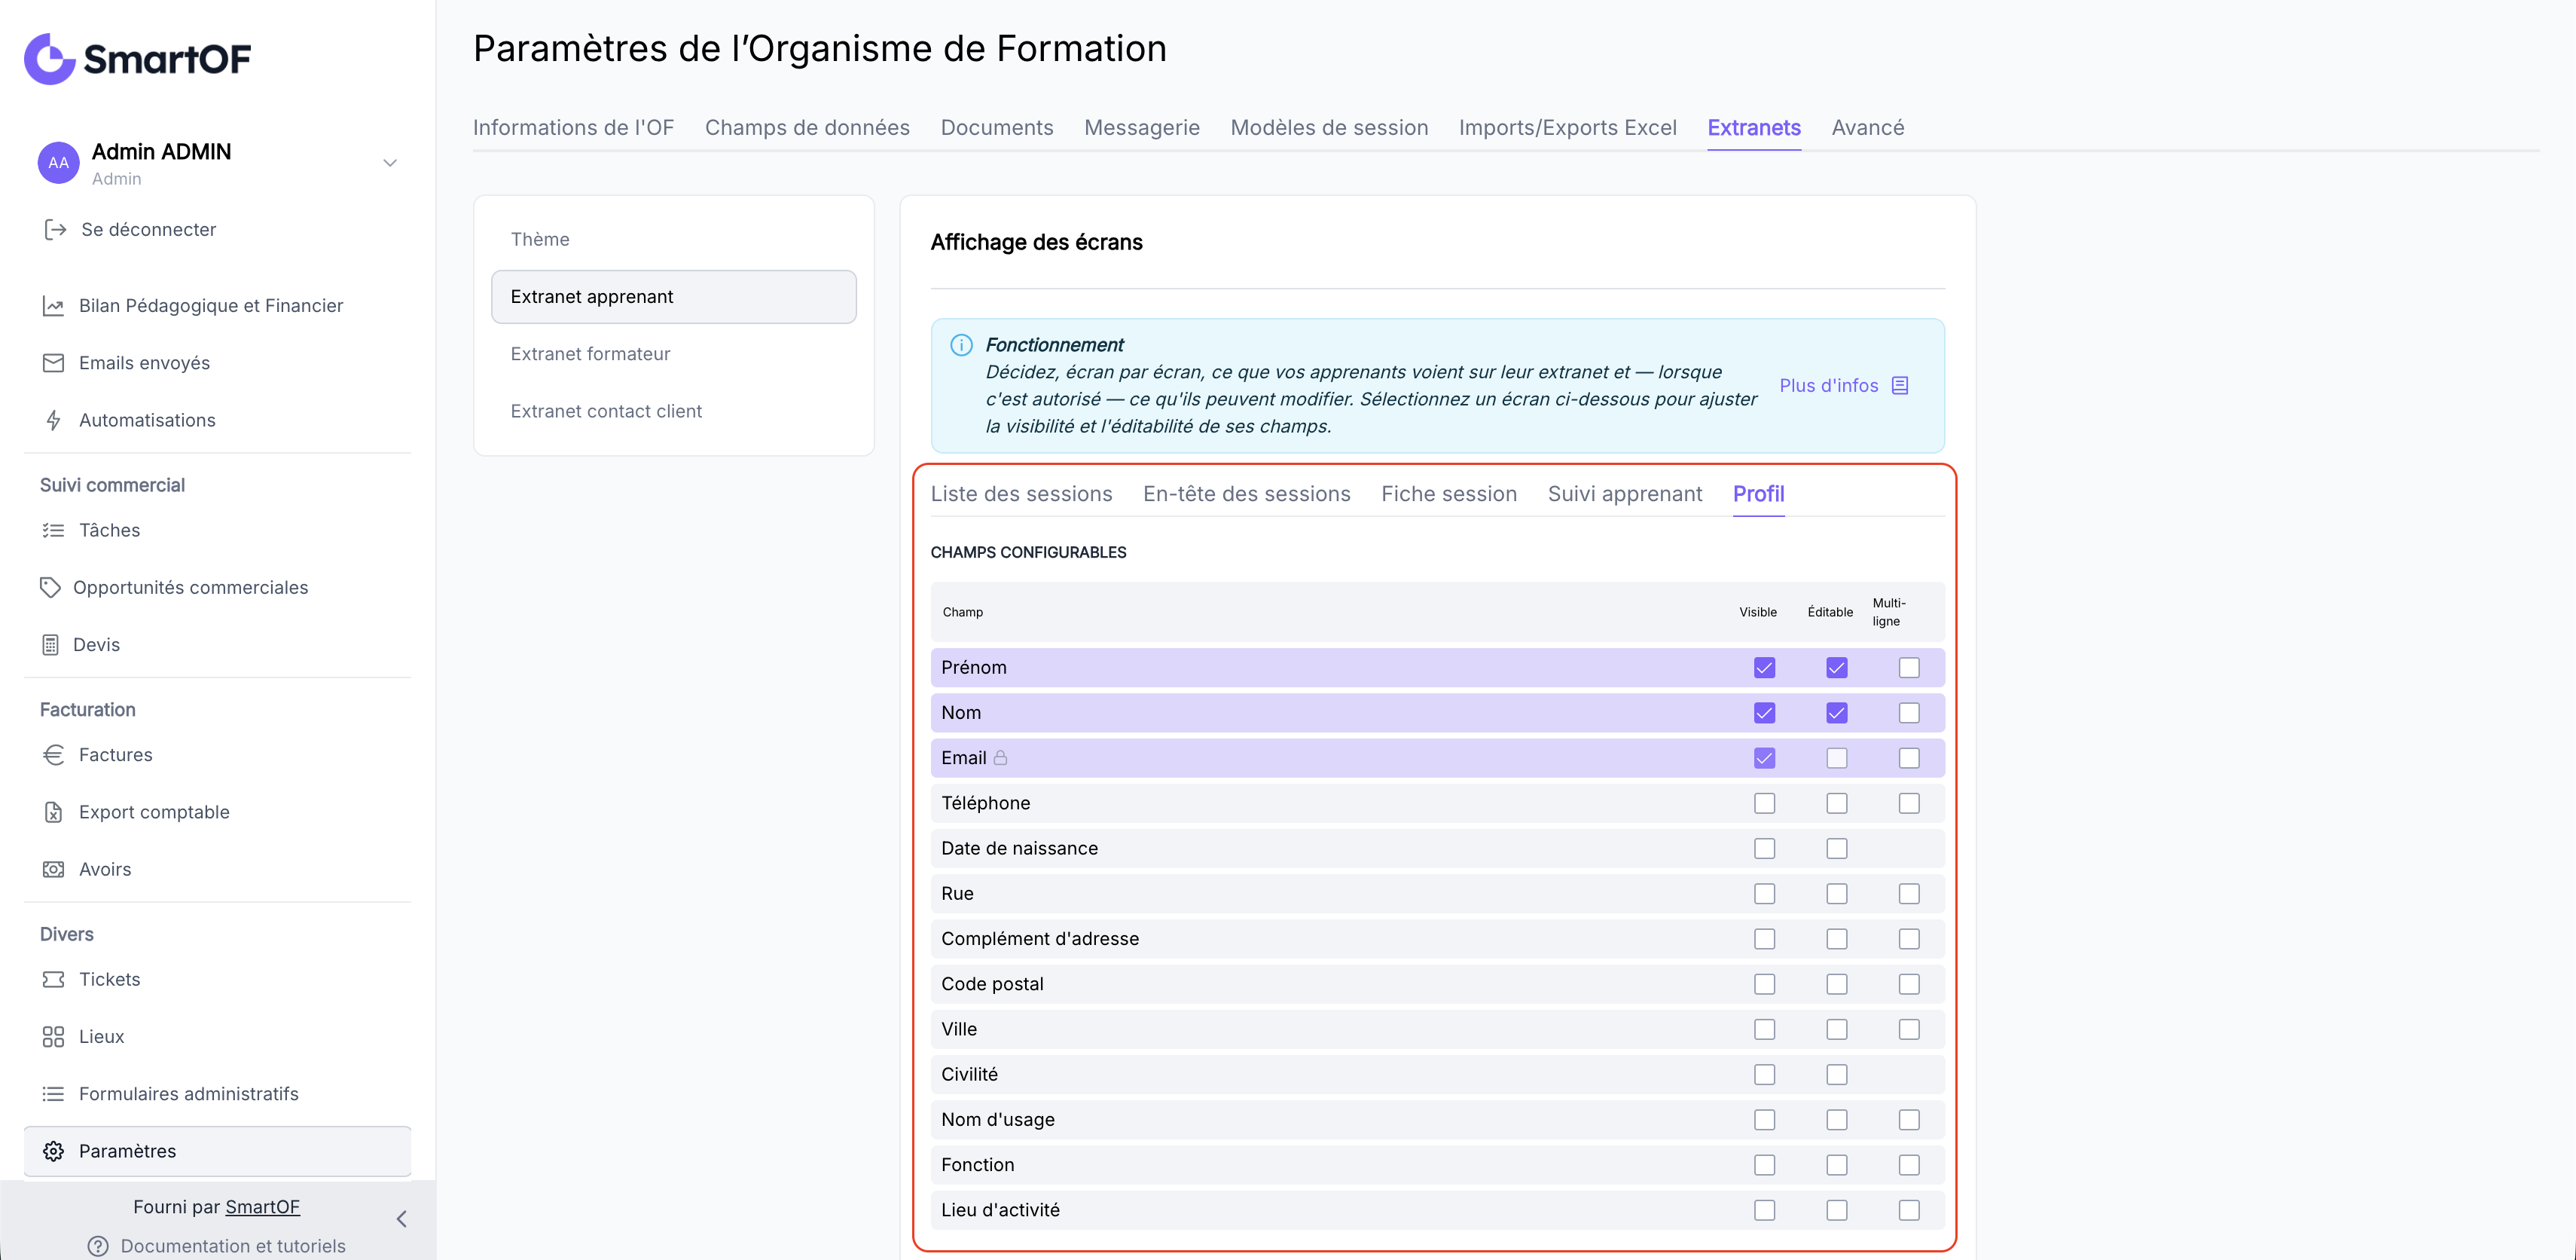The height and width of the screenshot is (1260, 2576).
Task: Click the Email lock icon
Action: coord(1000,757)
